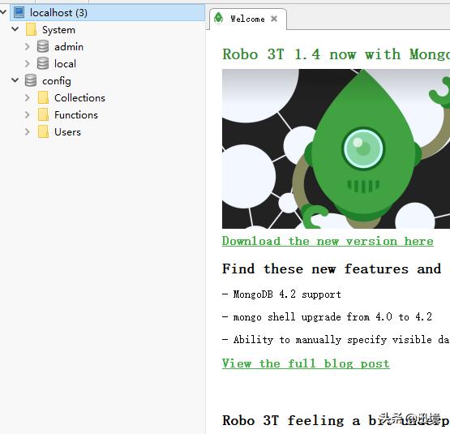
Task: Click the Robo 3T 1.4 heading
Action: [x=336, y=54]
